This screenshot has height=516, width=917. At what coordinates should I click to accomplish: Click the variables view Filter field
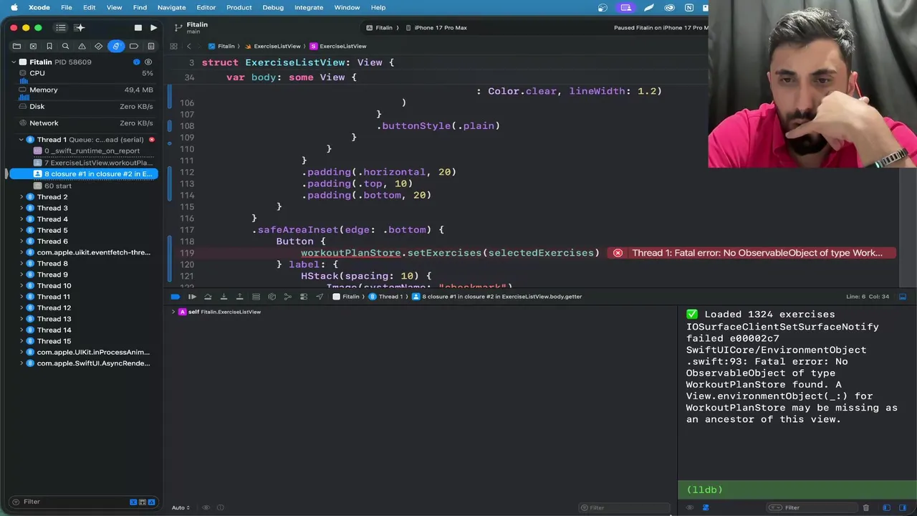623,507
